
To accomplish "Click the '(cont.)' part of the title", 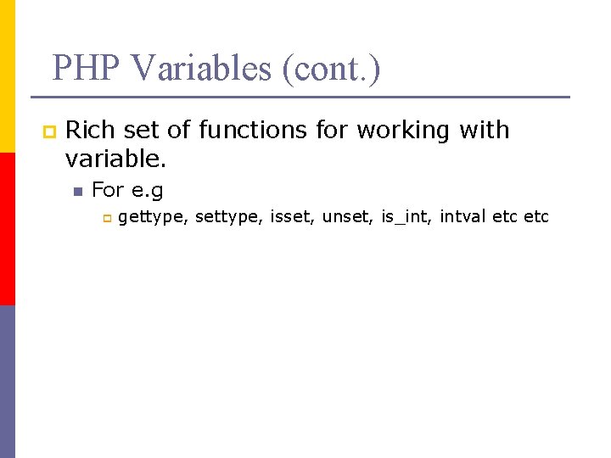I will [333, 68].
